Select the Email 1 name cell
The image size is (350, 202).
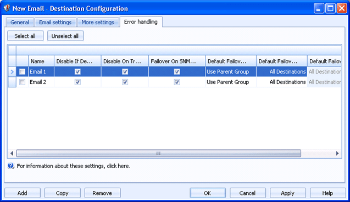coord(41,71)
